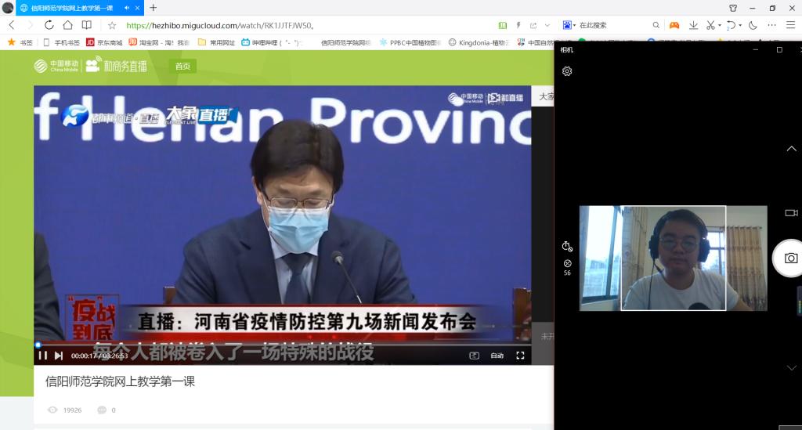Expand camera mode down chevron
The height and width of the screenshot is (430, 802).
(x=791, y=367)
